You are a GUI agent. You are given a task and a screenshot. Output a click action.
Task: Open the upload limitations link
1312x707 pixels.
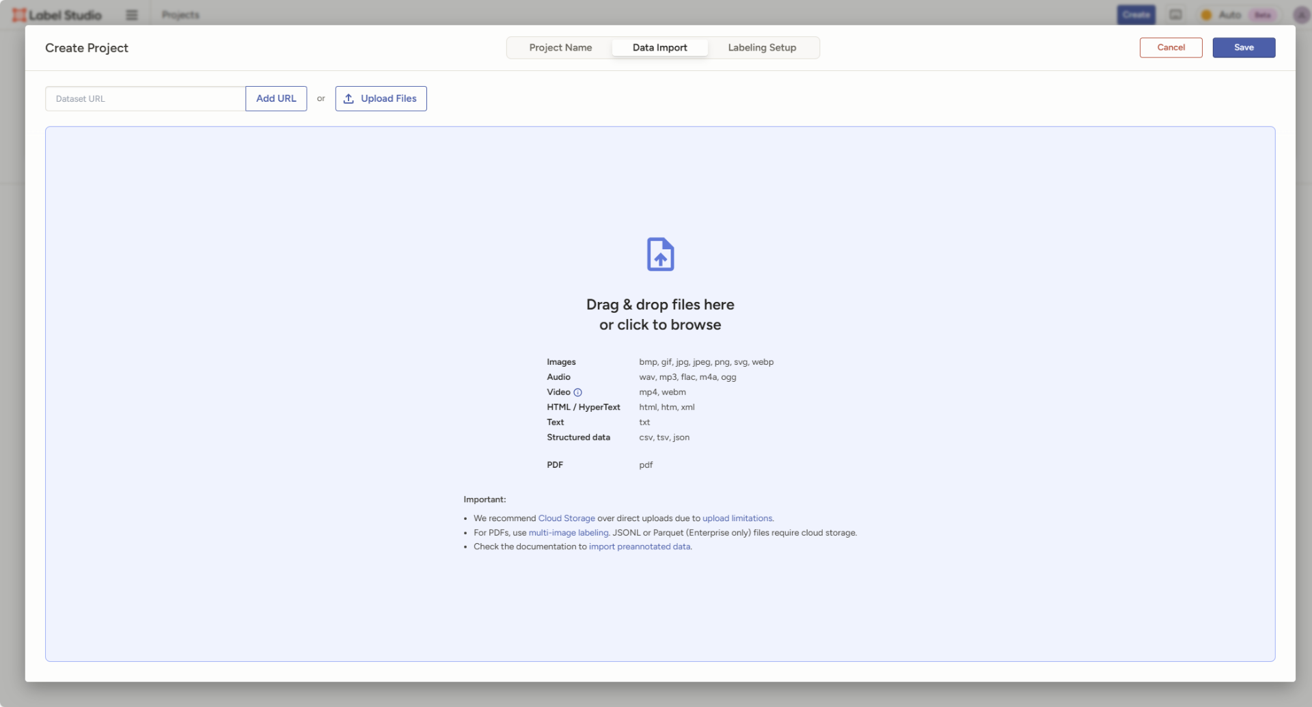click(737, 518)
